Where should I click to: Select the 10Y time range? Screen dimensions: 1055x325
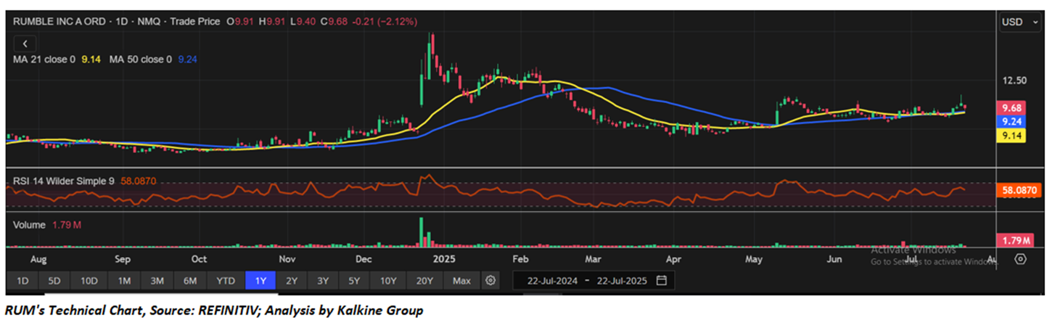[388, 281]
